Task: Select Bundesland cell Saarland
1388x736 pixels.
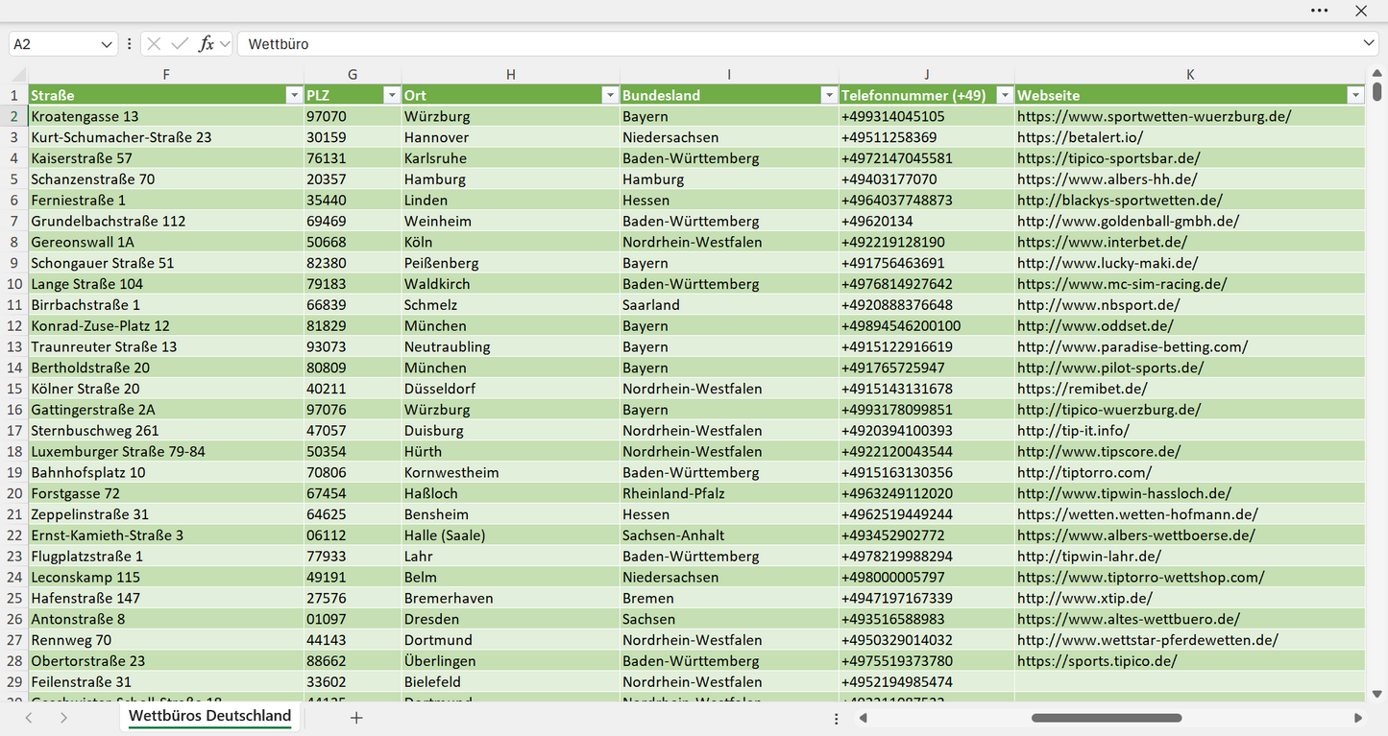Action: coord(729,305)
